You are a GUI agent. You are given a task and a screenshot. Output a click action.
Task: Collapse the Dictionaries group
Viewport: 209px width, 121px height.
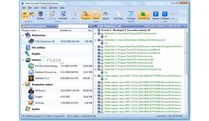tap(23, 35)
